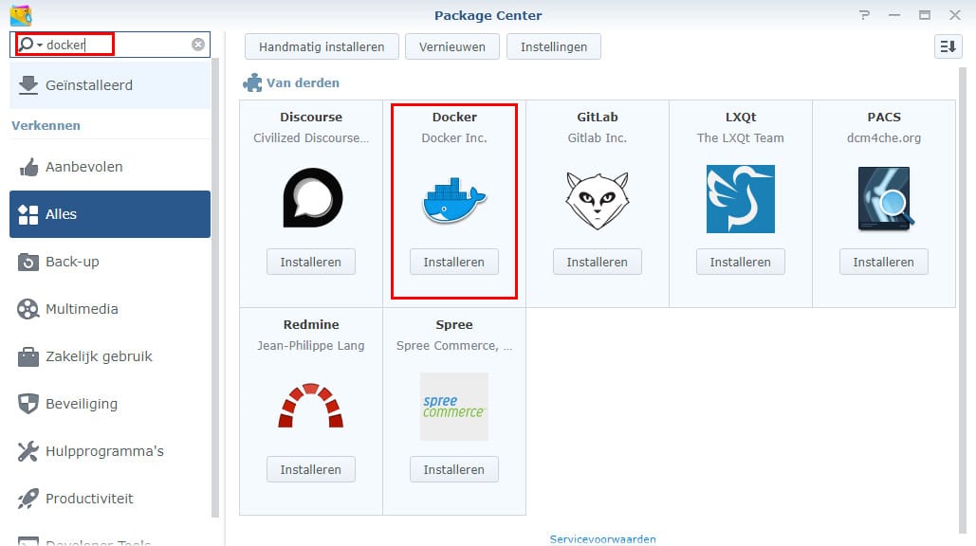Screen dimensions: 976x546
Task: Click the GitLab cat icon
Action: (x=597, y=196)
